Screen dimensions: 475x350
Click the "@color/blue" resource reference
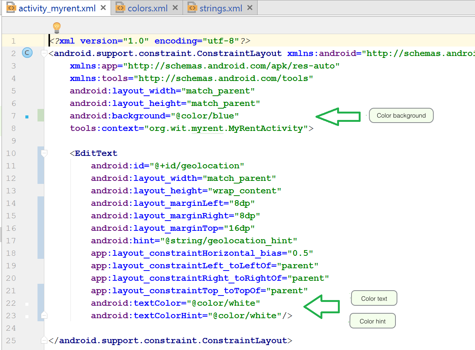(x=205, y=116)
